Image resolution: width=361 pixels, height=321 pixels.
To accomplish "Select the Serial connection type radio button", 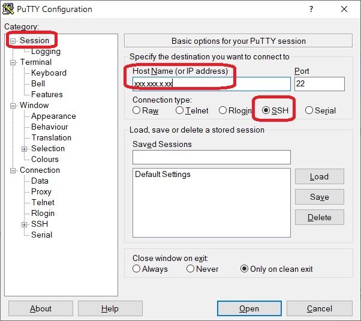I will (309, 110).
